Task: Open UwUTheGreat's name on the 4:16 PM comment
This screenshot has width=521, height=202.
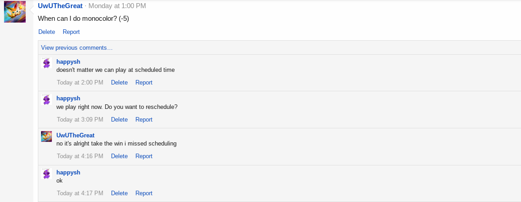Action: point(75,135)
